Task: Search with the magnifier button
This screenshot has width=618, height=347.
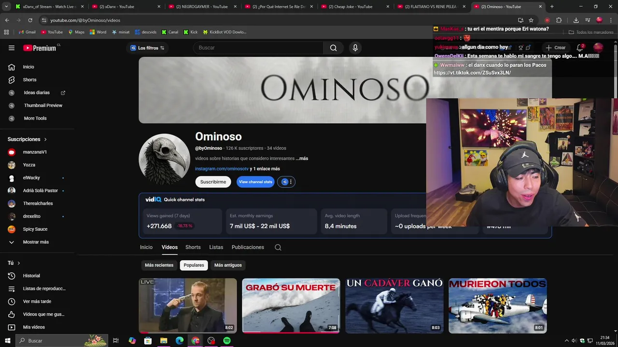Action: click(333, 48)
